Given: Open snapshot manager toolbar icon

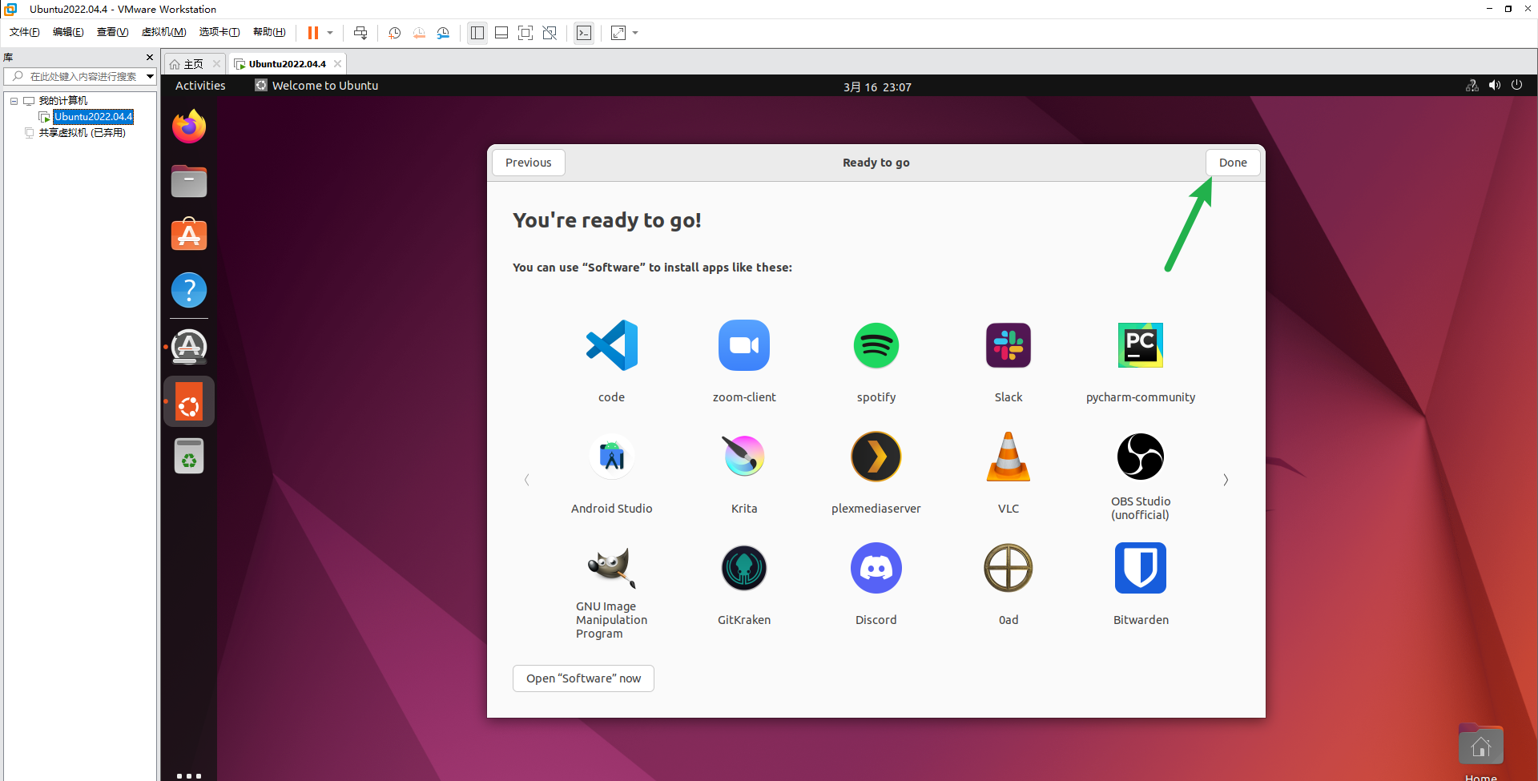Looking at the screenshot, I should 443,33.
